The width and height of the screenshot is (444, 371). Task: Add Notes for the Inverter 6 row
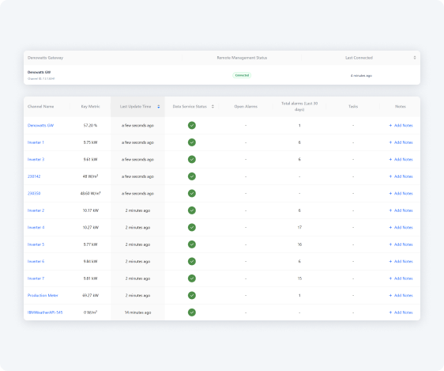point(401,261)
